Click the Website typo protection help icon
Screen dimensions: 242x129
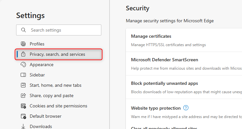(x=186, y=108)
